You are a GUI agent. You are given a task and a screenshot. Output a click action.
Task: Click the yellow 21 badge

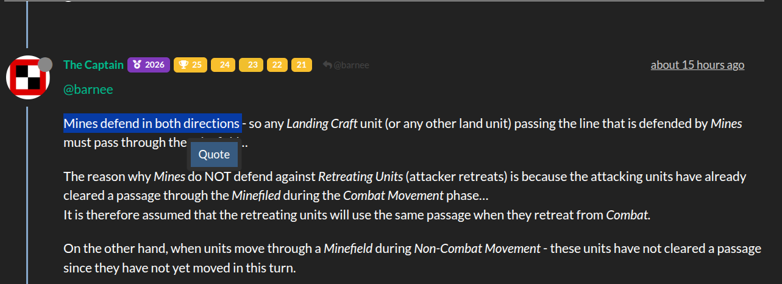coord(302,65)
